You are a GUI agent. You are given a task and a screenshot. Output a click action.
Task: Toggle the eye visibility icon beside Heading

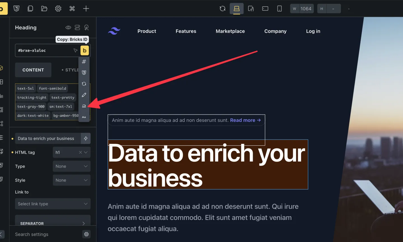(x=68, y=27)
